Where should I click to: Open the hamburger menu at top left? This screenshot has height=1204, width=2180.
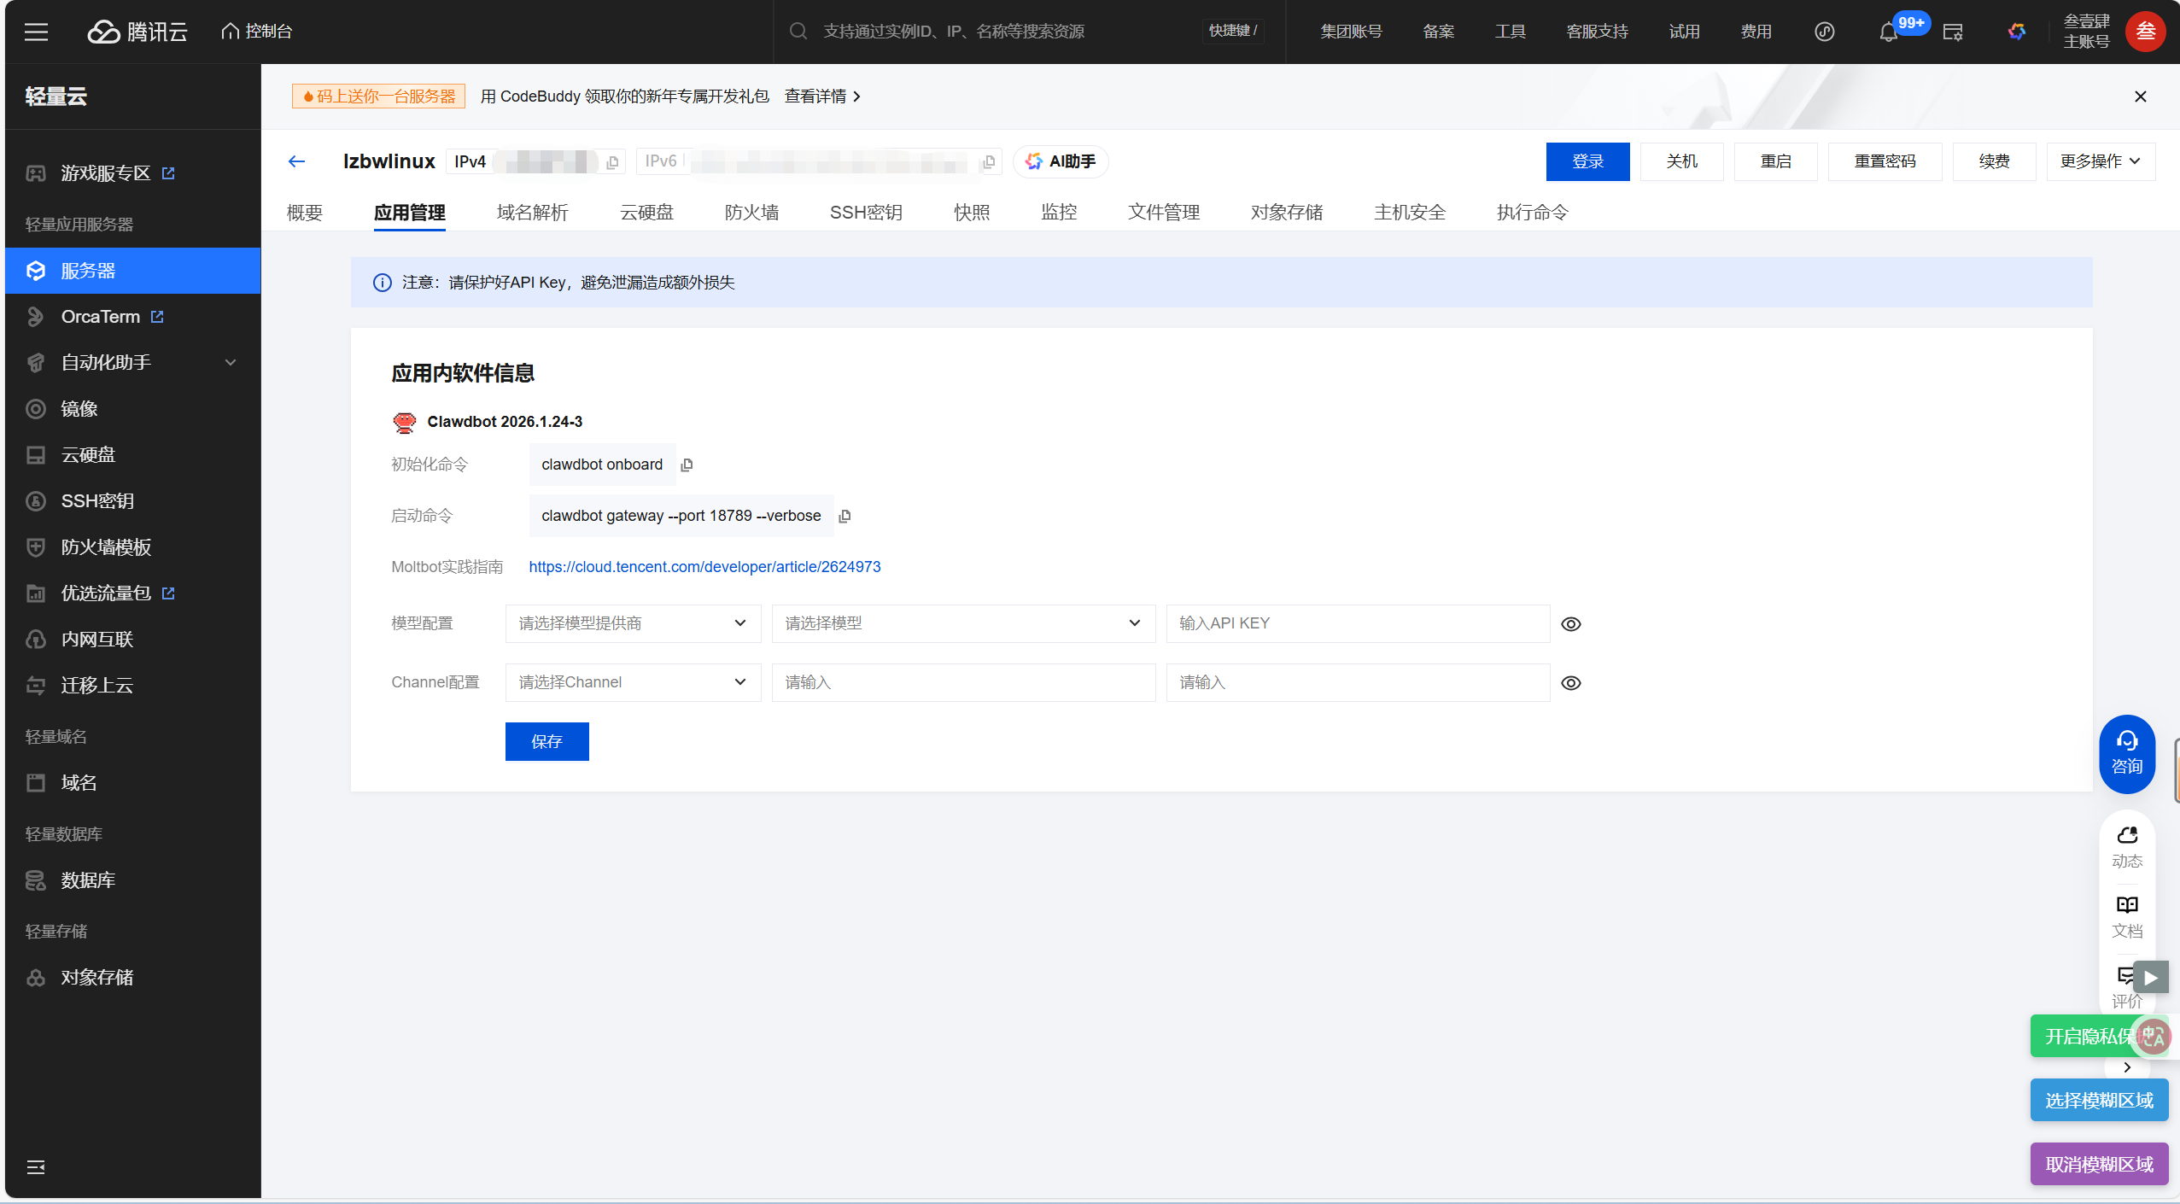coord(36,32)
